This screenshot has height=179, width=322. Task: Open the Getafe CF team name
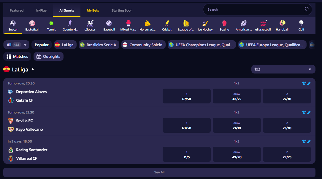point(25,100)
